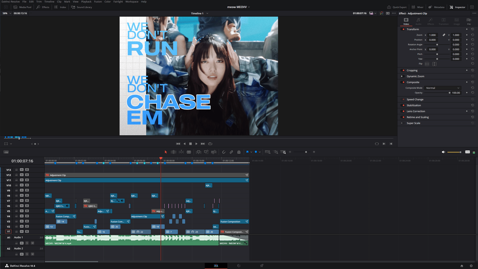Click the blue Flag clip icon
This screenshot has width=478, height=269.
(247, 152)
